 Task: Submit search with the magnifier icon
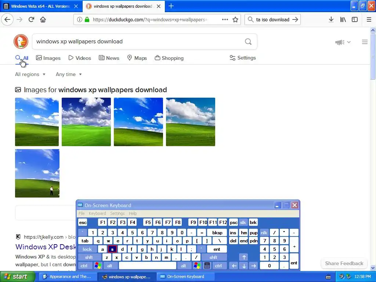(x=248, y=42)
